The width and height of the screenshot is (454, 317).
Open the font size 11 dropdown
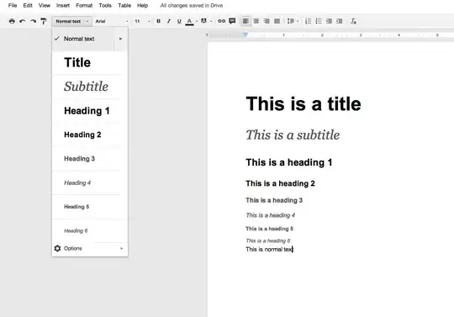click(142, 21)
